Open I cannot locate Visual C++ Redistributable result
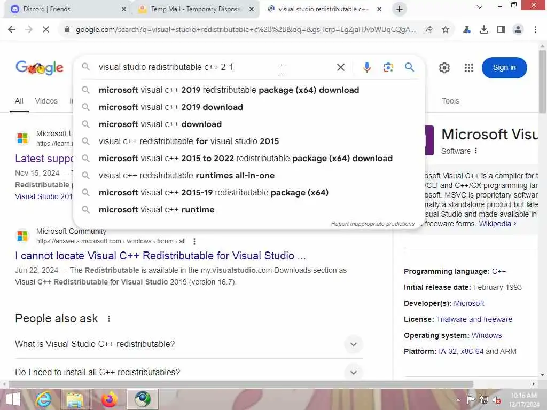Viewport: 547px width, 410px height. 160,256
